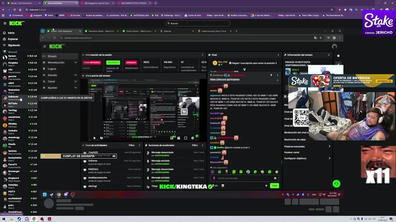Focus the Buscar search field
The height and width of the screenshot is (222, 396).
pos(198,23)
